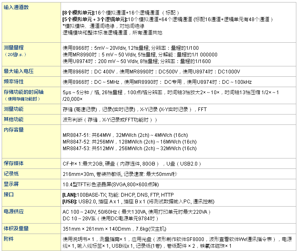Select the 使用U8974时 200mV~50V/div line
The image size is (298, 251).
coord(137,61)
